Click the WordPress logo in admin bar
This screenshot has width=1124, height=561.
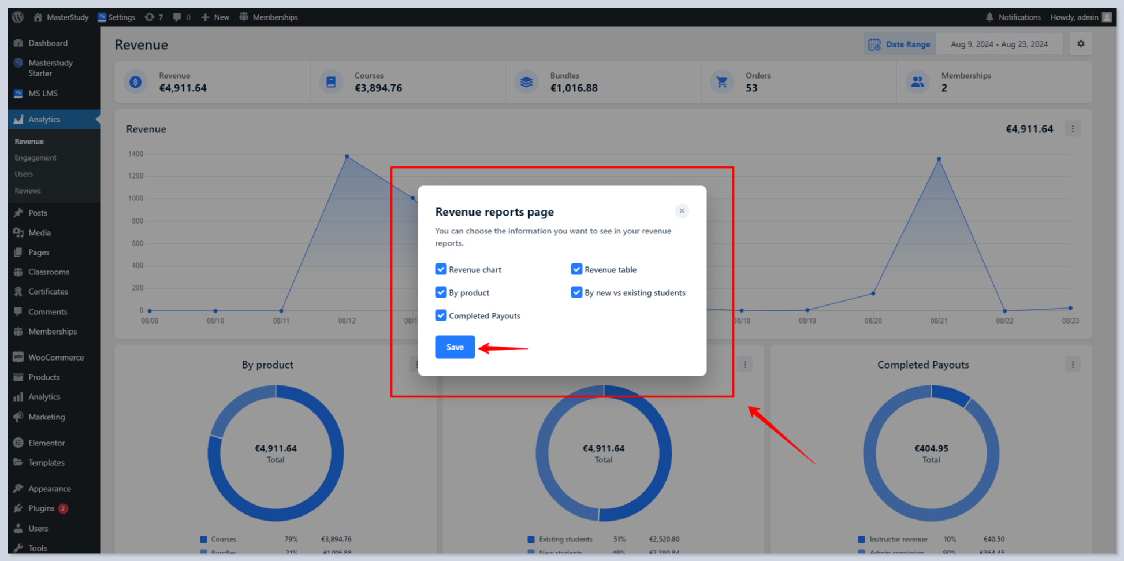point(18,17)
